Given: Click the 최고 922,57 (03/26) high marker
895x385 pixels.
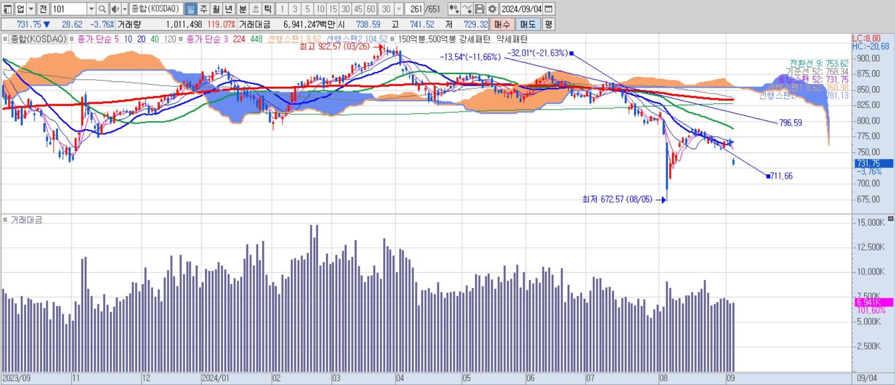Looking at the screenshot, I should point(334,47).
